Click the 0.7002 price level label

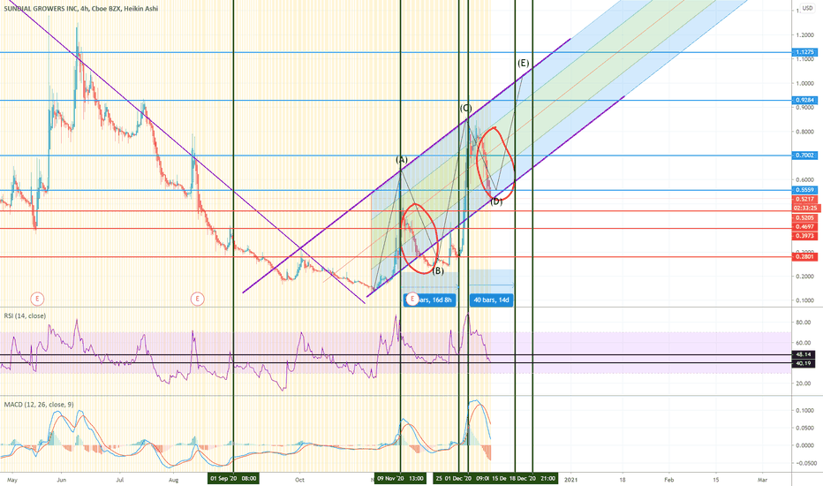[805, 155]
